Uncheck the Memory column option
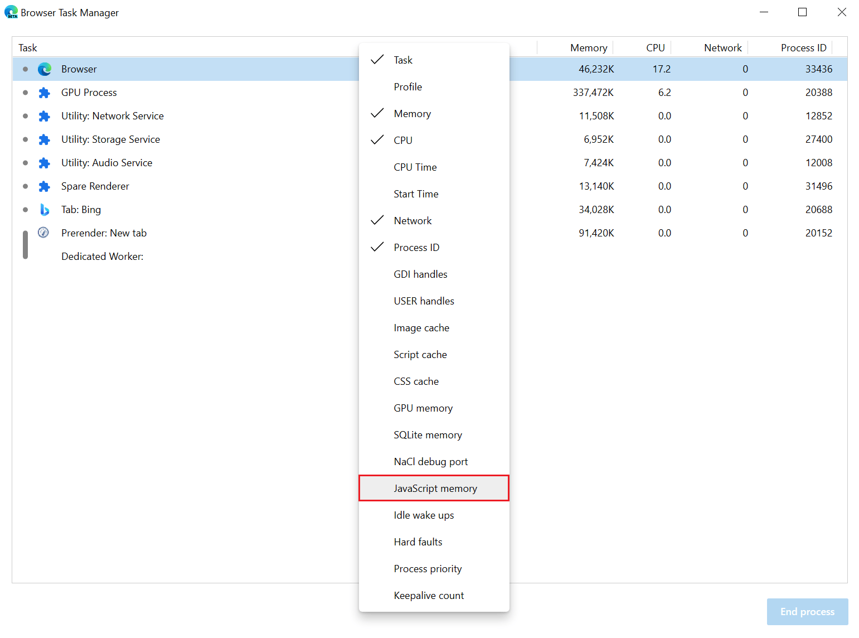 click(x=412, y=113)
